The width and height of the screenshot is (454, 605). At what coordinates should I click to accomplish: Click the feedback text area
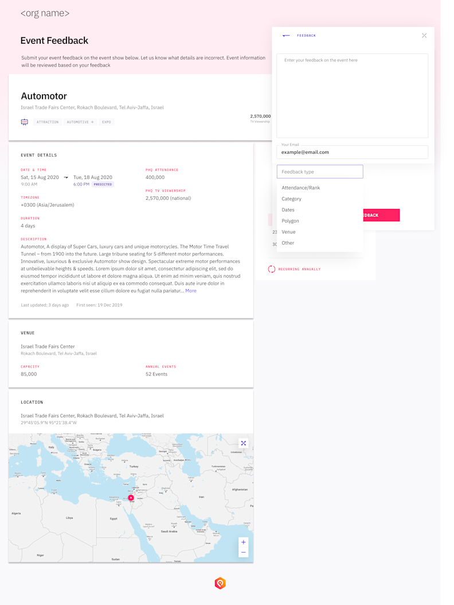pos(353,96)
